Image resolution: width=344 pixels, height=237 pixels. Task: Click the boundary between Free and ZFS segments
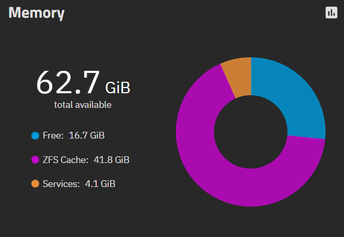(306, 137)
